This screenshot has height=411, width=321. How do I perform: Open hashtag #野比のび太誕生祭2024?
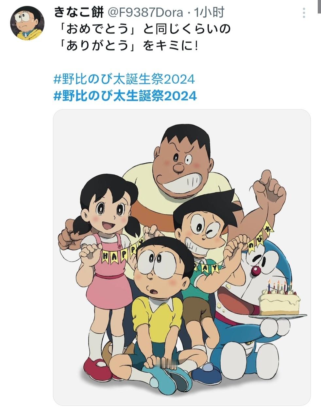pos(124,79)
